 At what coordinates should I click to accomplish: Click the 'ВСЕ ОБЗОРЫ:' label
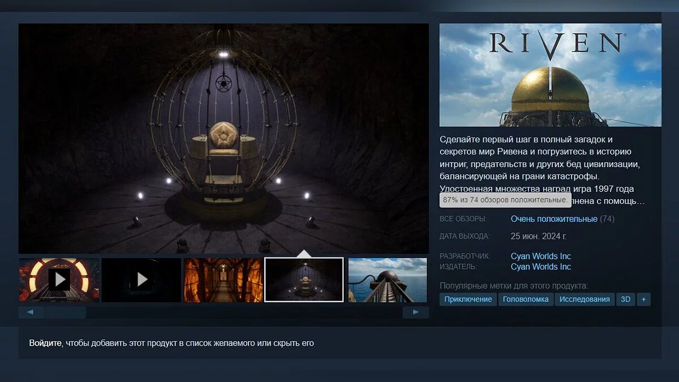click(463, 219)
